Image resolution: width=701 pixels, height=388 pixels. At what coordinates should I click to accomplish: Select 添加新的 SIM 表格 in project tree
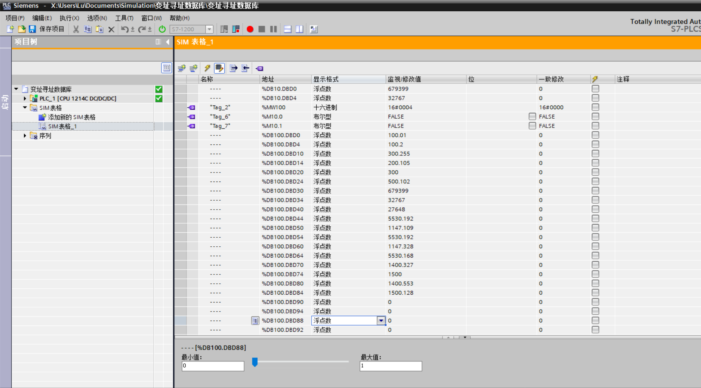tap(72, 117)
